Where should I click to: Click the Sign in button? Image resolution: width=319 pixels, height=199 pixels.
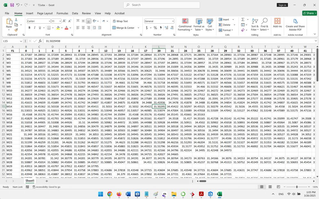282,5
